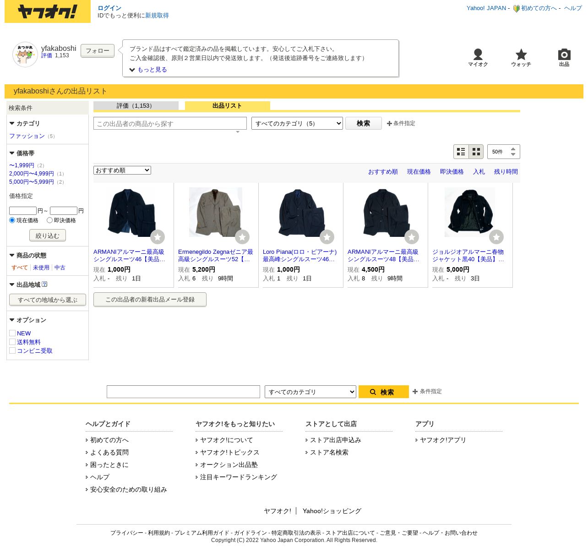588x553 pixels.
Task: Open bottom すべてのカテゴリ dropdown
Action: pos(310,392)
